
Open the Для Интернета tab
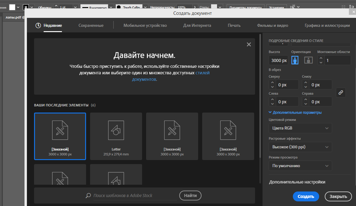point(197,26)
